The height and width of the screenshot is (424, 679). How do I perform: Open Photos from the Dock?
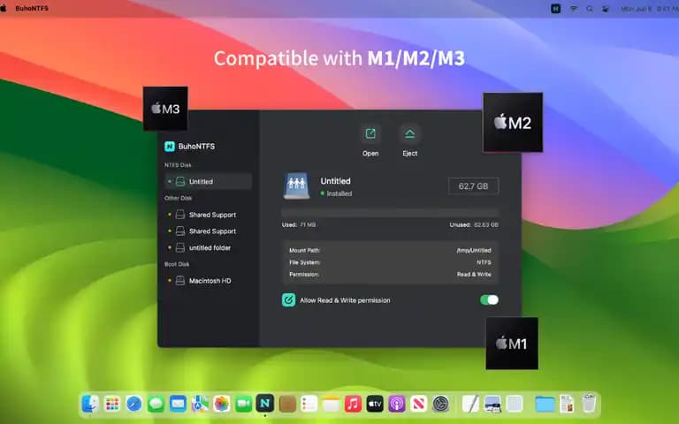click(x=221, y=404)
